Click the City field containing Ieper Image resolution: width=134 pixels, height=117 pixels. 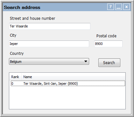point(49,44)
